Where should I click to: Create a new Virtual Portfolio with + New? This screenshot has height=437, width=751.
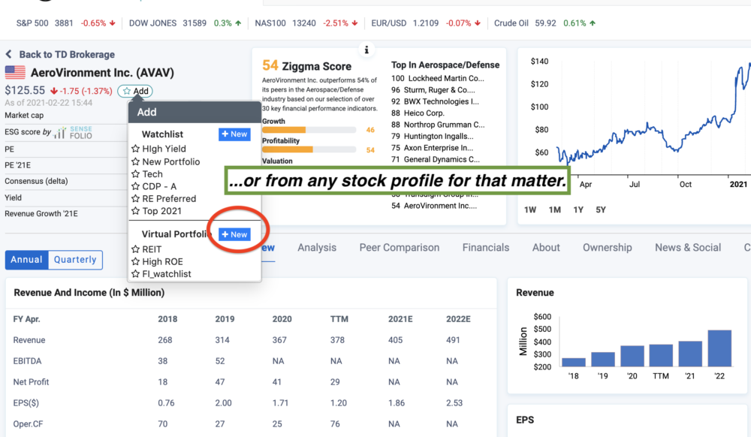[234, 234]
